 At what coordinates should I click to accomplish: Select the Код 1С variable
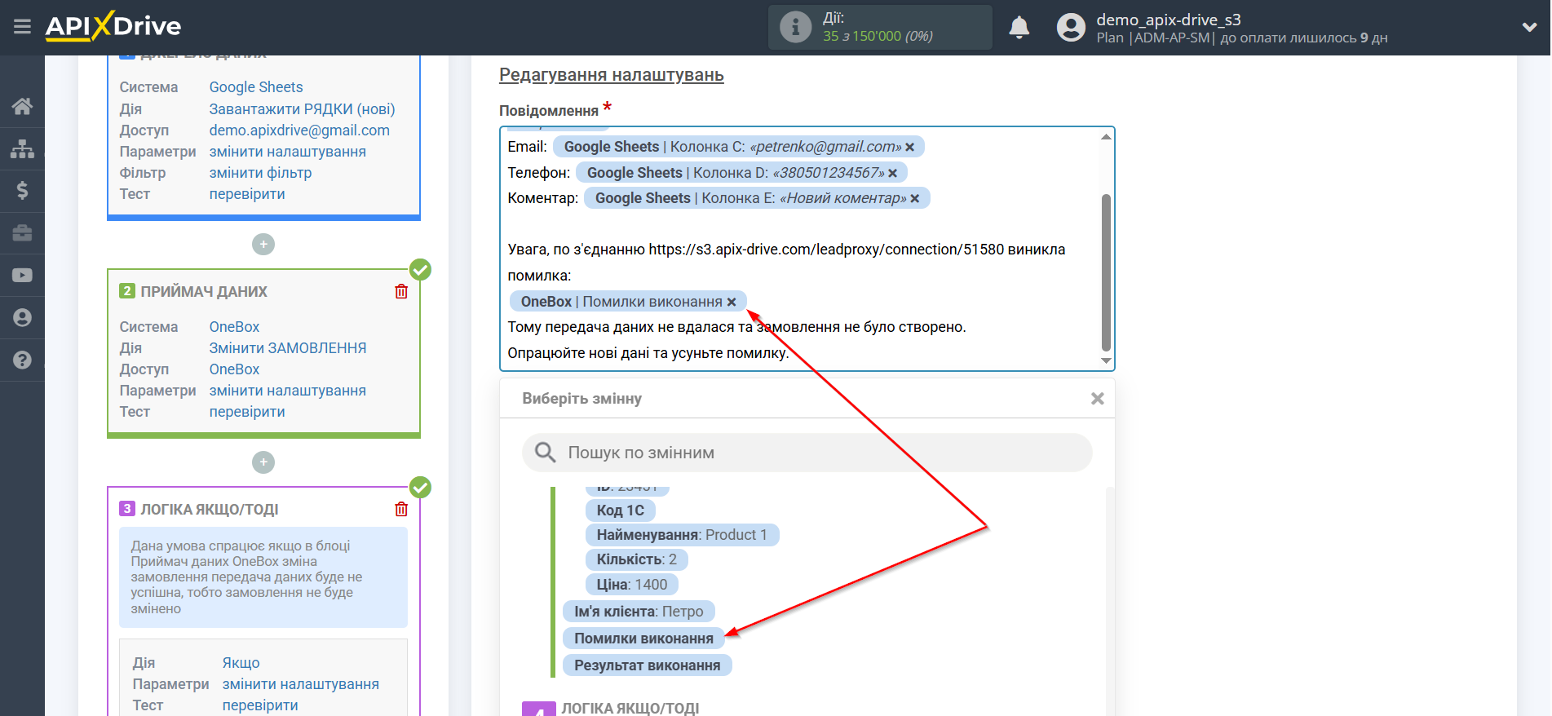click(x=620, y=510)
